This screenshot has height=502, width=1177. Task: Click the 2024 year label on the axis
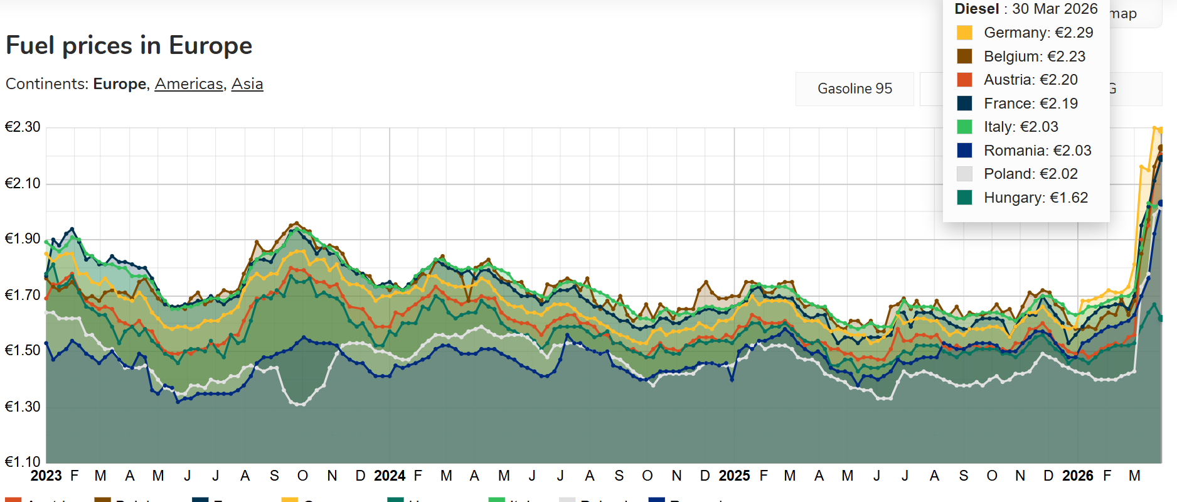pos(390,476)
